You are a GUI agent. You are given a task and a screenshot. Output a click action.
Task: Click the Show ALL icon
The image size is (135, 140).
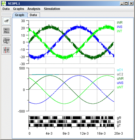tap(6, 31)
